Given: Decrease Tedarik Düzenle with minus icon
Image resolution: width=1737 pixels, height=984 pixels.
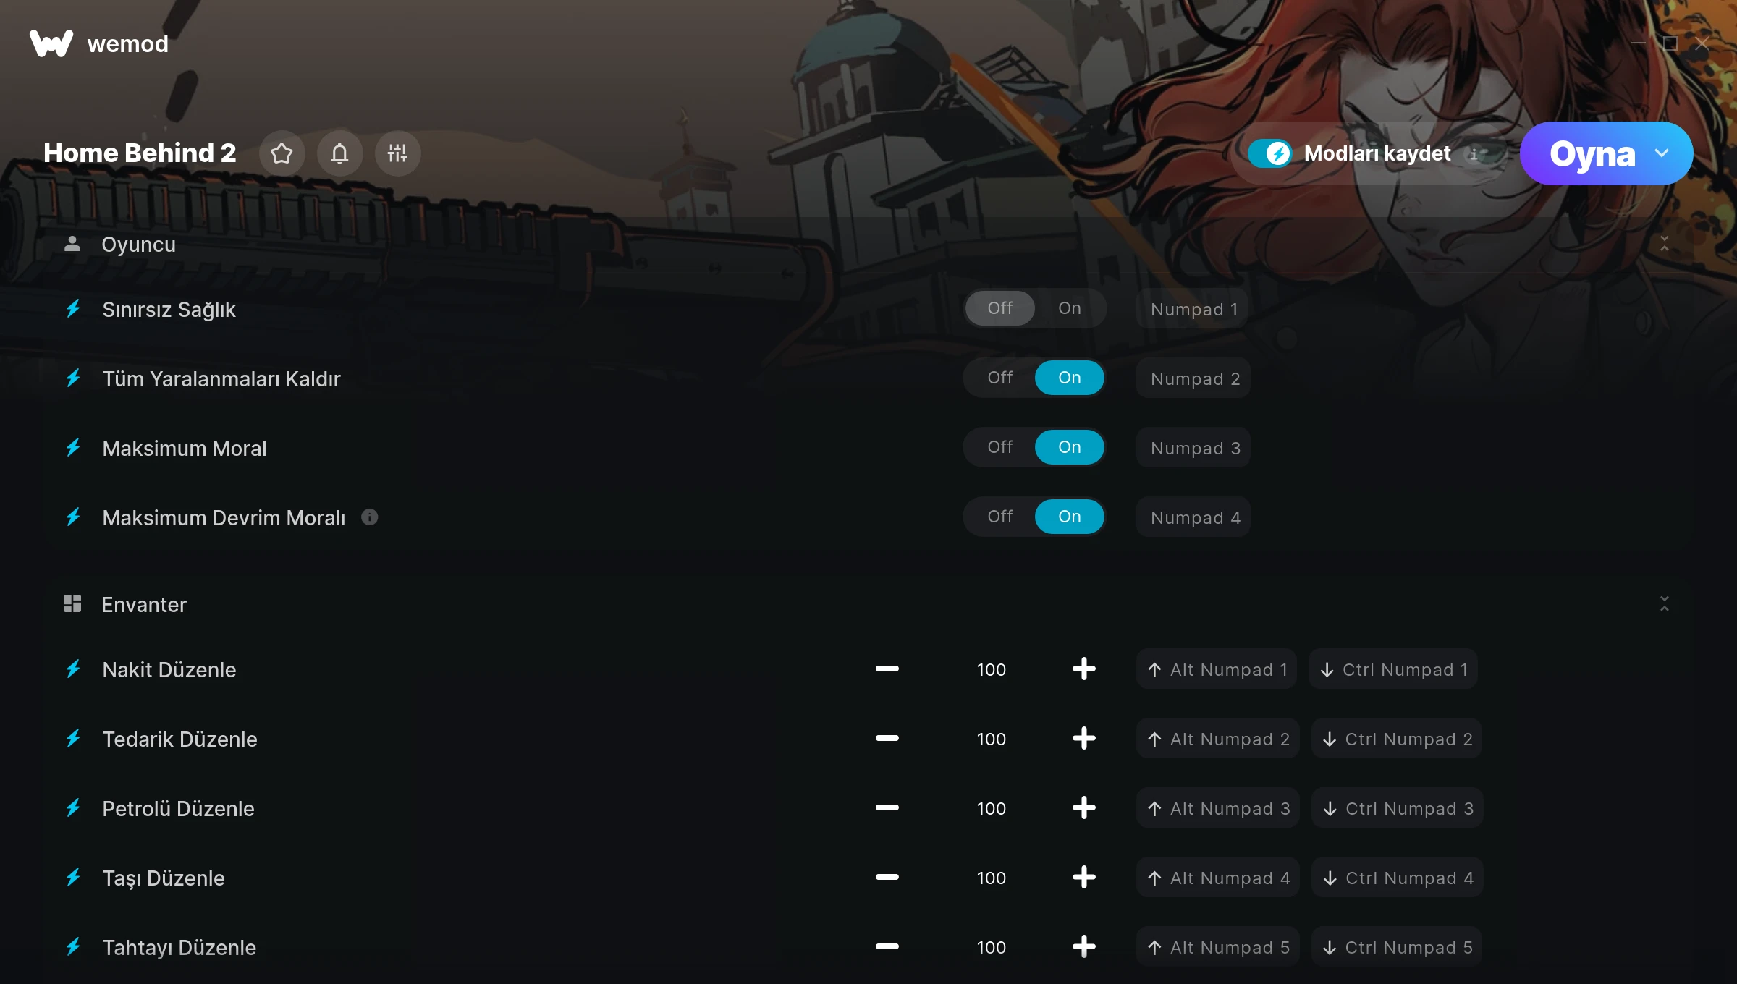Looking at the screenshot, I should [x=887, y=739].
